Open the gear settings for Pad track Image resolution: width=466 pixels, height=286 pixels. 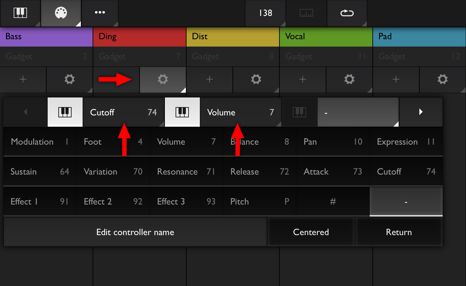442,79
